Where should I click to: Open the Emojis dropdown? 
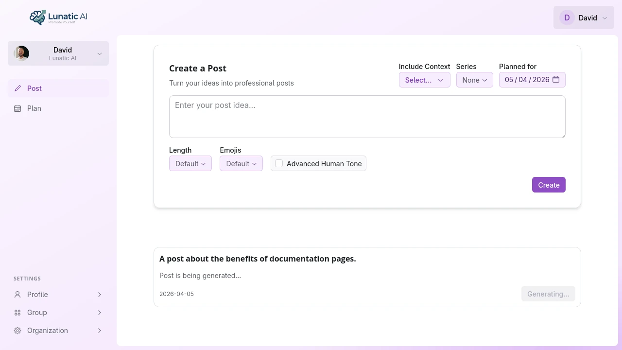click(241, 163)
